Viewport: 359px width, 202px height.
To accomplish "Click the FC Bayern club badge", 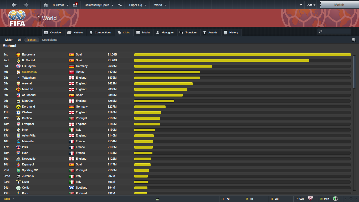I will 18,66.
